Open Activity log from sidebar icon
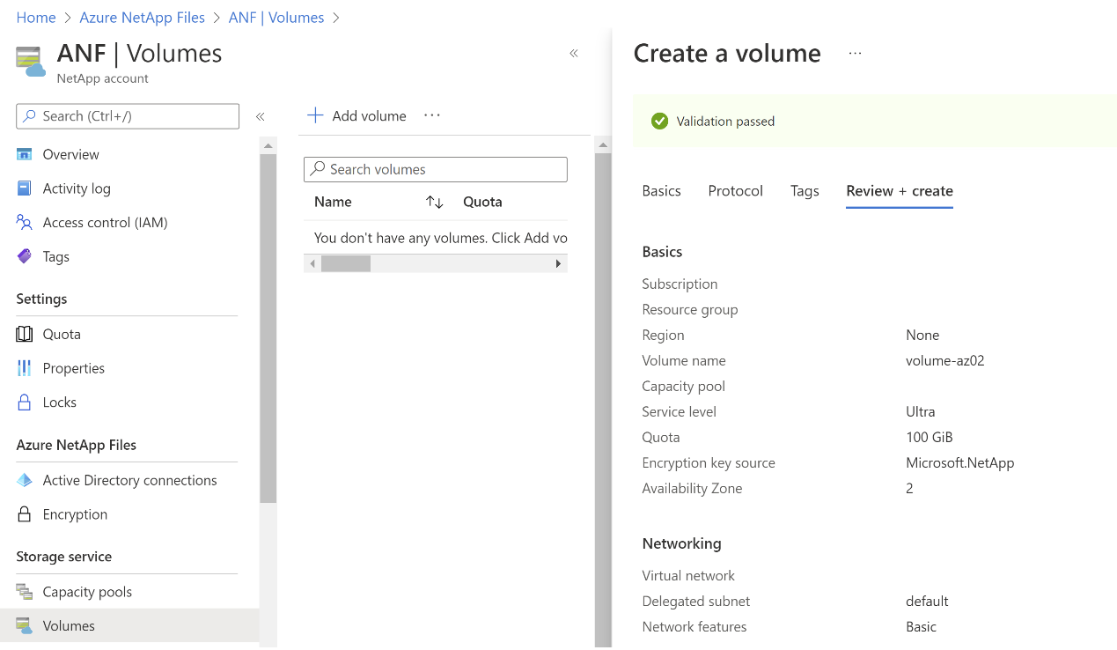The image size is (1117, 650). coord(25,188)
